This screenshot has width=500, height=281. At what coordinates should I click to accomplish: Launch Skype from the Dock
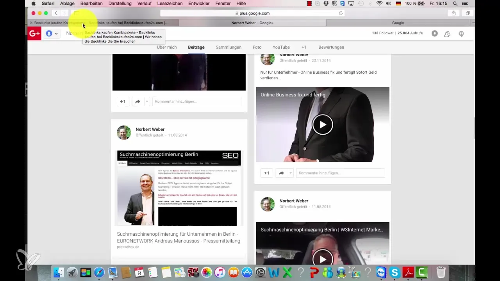click(x=395, y=272)
